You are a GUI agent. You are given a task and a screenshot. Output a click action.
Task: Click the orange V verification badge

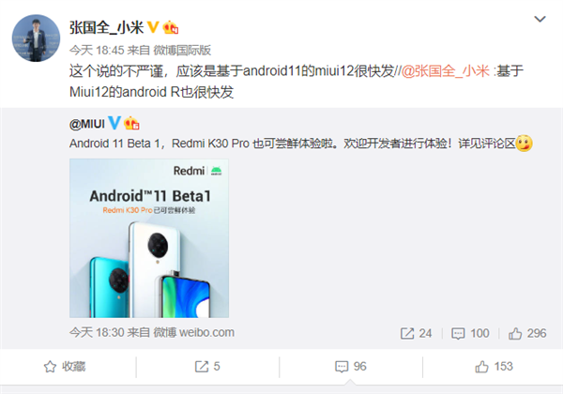point(153,27)
